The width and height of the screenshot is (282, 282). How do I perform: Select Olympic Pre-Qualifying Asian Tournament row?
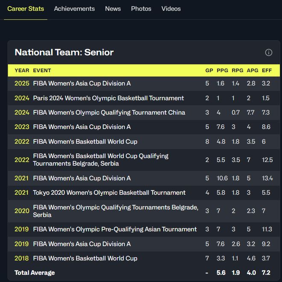(115, 229)
